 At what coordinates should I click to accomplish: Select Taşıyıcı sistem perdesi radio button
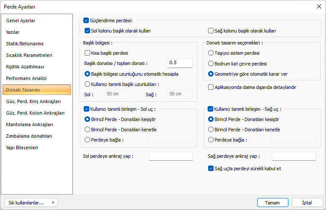click(211, 53)
